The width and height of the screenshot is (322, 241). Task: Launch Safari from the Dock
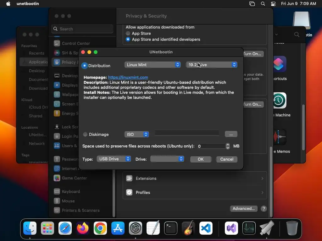click(x=65, y=228)
